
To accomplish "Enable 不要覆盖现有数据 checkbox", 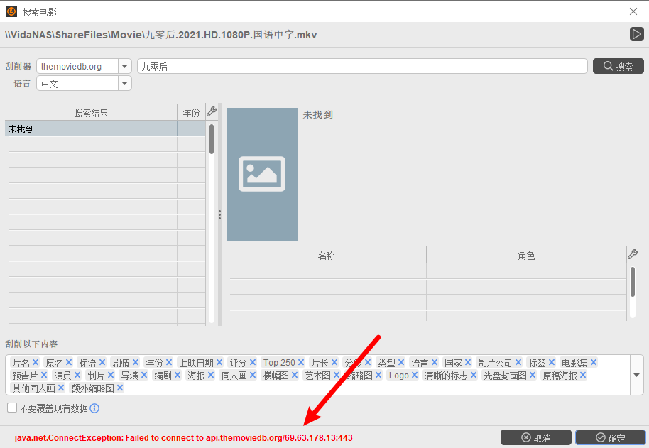I will click(x=12, y=408).
